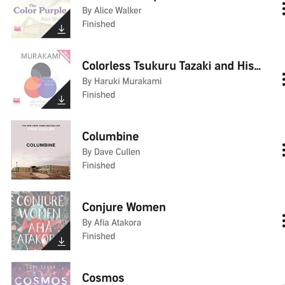Select the Conjure Women title
The image size is (285, 285).
point(124,207)
